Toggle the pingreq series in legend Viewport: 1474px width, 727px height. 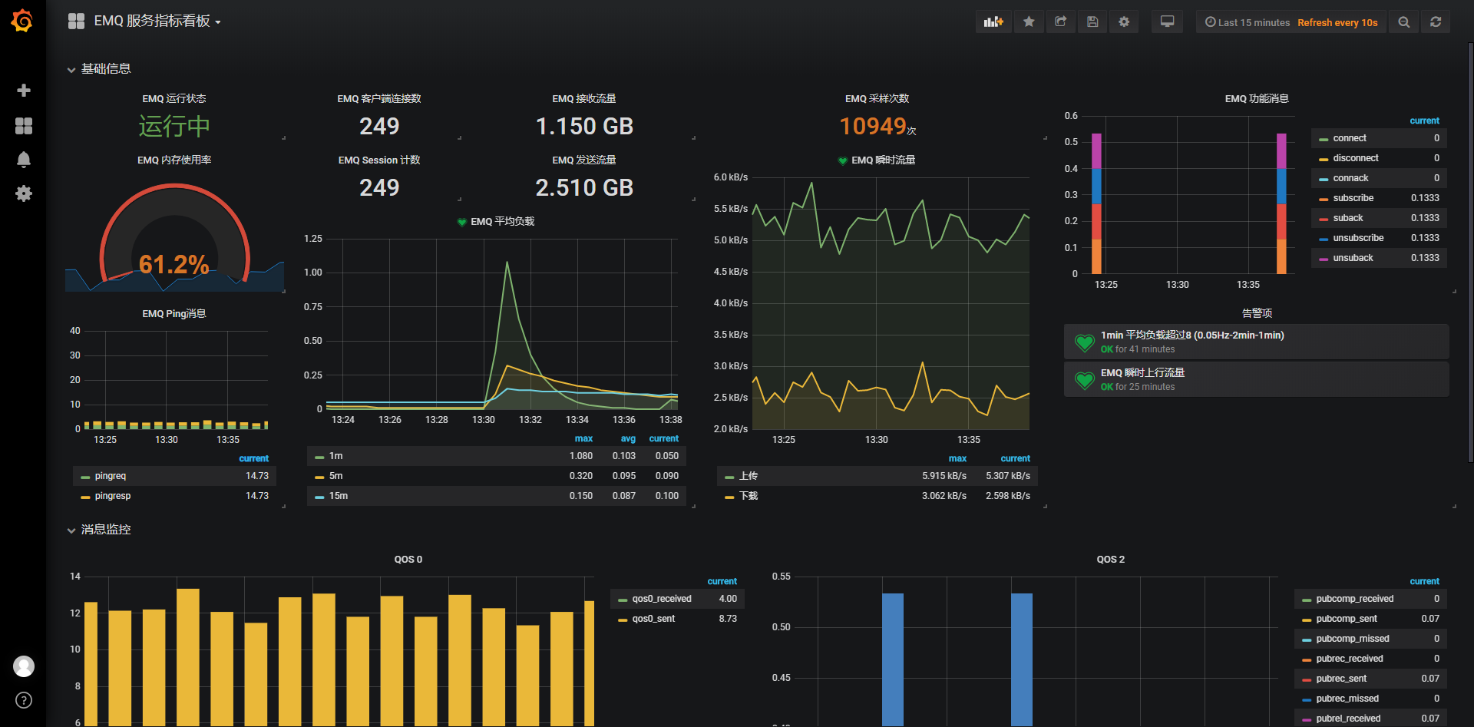(x=110, y=476)
